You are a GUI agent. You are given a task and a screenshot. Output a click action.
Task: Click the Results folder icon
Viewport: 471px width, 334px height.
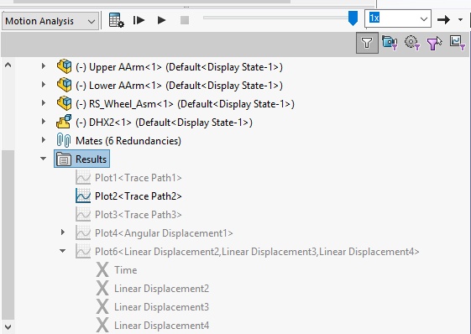point(64,159)
